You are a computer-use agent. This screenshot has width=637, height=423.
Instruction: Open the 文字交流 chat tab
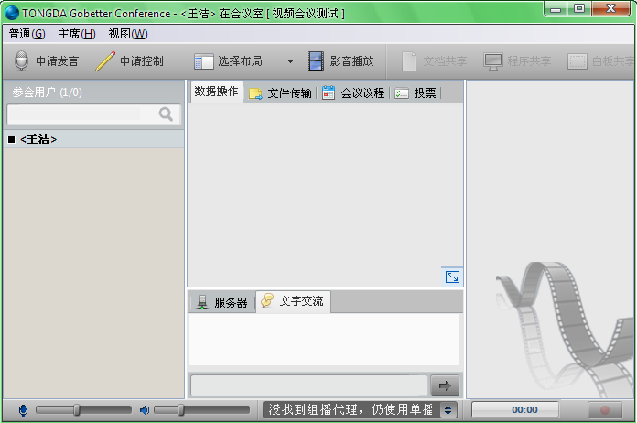coord(293,301)
